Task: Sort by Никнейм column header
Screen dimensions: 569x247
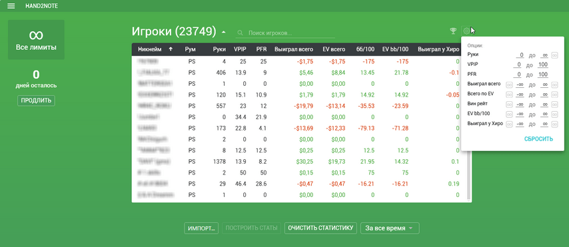Action: coord(150,49)
